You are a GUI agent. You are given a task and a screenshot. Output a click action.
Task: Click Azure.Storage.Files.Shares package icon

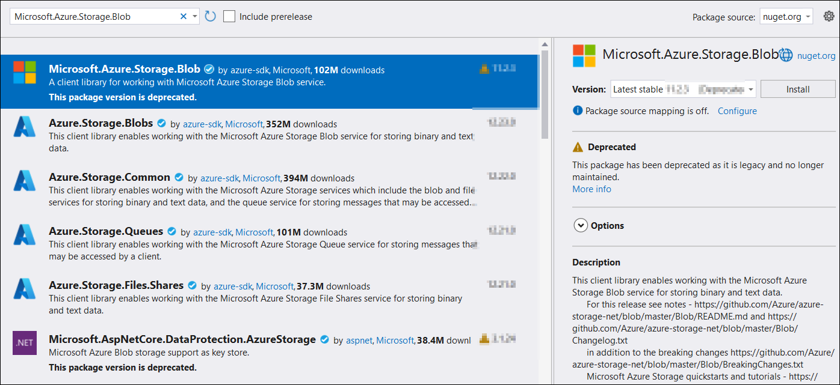25,289
